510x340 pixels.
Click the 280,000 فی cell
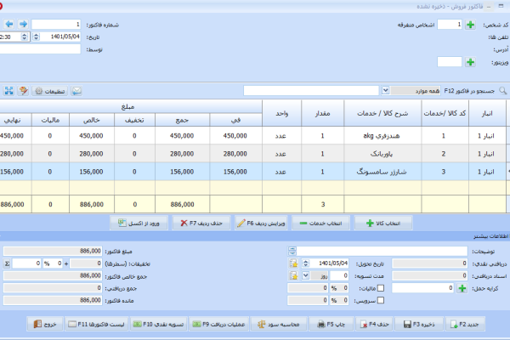pos(235,154)
